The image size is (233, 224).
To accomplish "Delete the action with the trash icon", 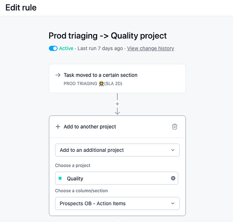I will tap(174, 127).
